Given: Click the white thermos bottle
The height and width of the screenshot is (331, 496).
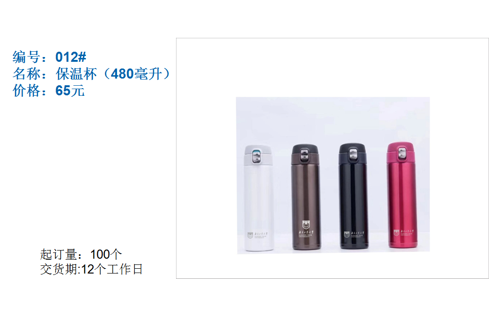Looking at the screenshot, I should (258, 198).
